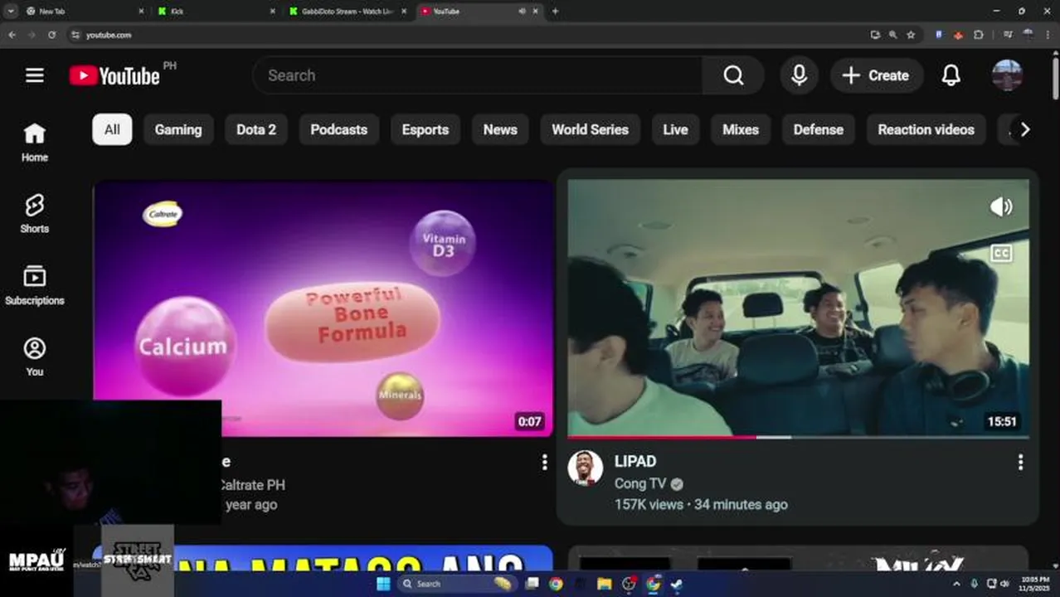Open Subscriptions in the sidebar

(x=34, y=286)
